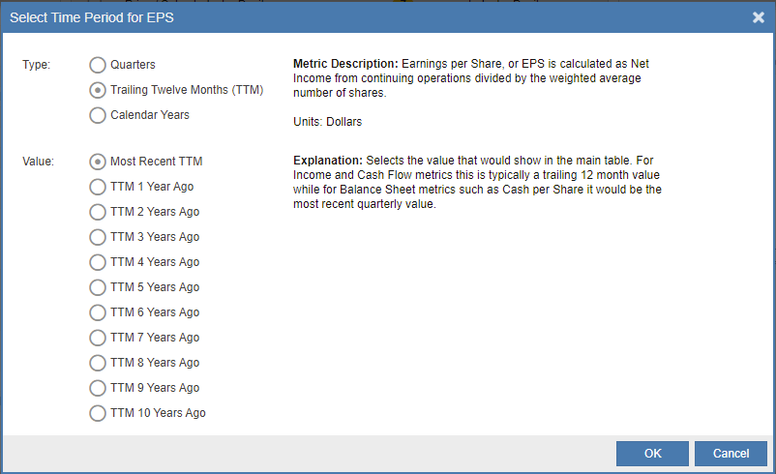The image size is (776, 474).
Task: Choose TTM 10 Years Ago option
Action: pyautogui.click(x=98, y=413)
